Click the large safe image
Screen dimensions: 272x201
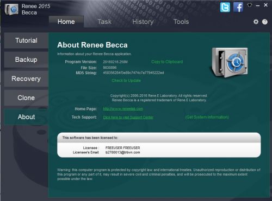(x=230, y=62)
